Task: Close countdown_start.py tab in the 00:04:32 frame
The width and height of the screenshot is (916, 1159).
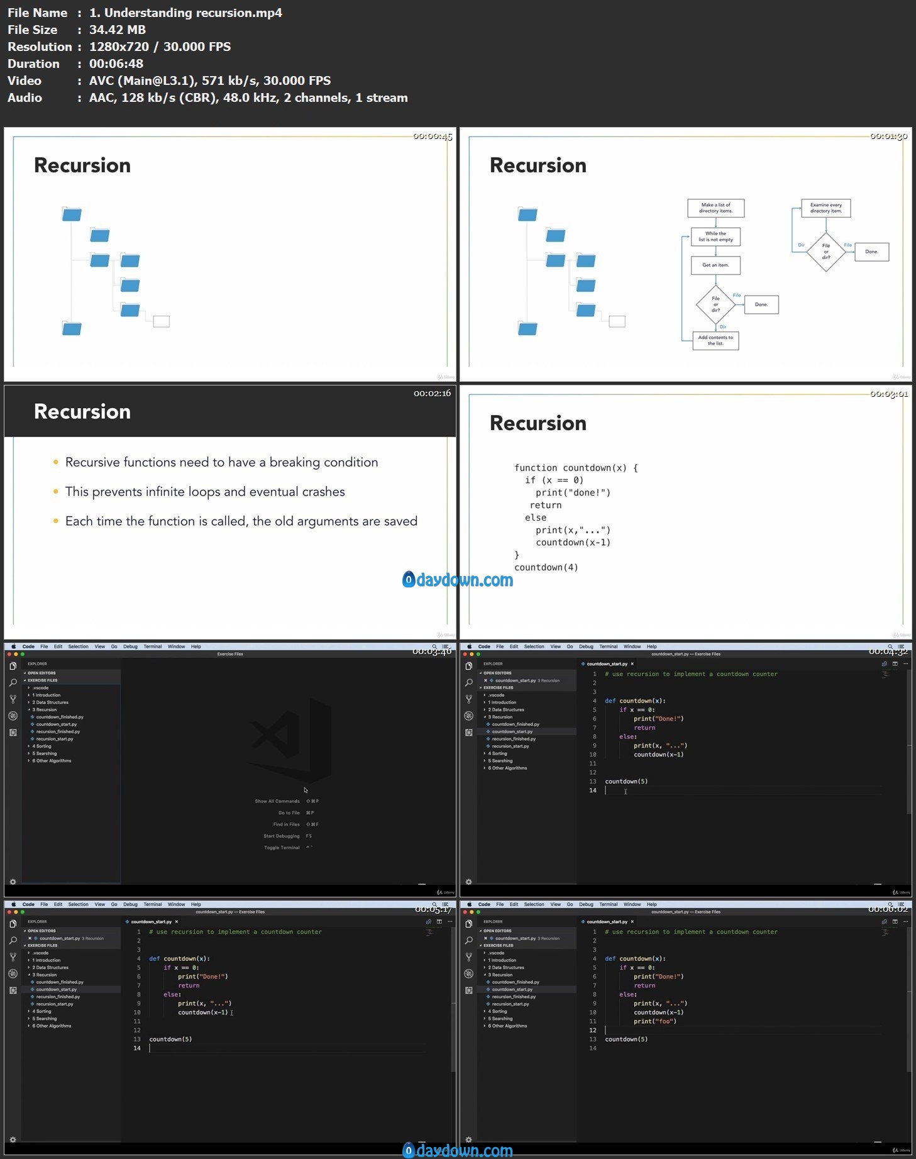Action: (632, 664)
